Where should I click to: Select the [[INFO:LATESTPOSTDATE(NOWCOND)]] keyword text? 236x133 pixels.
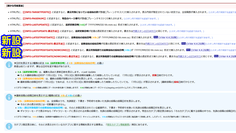46,50
